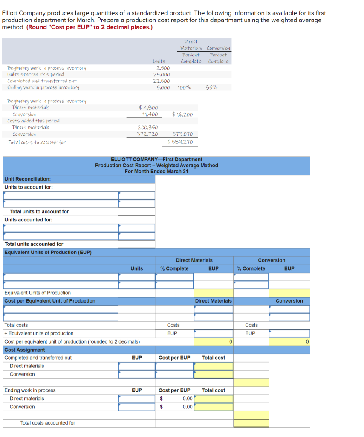Click the first blank cell under Units to account for
Viewport: 364px width, 437px height.
tap(136, 196)
